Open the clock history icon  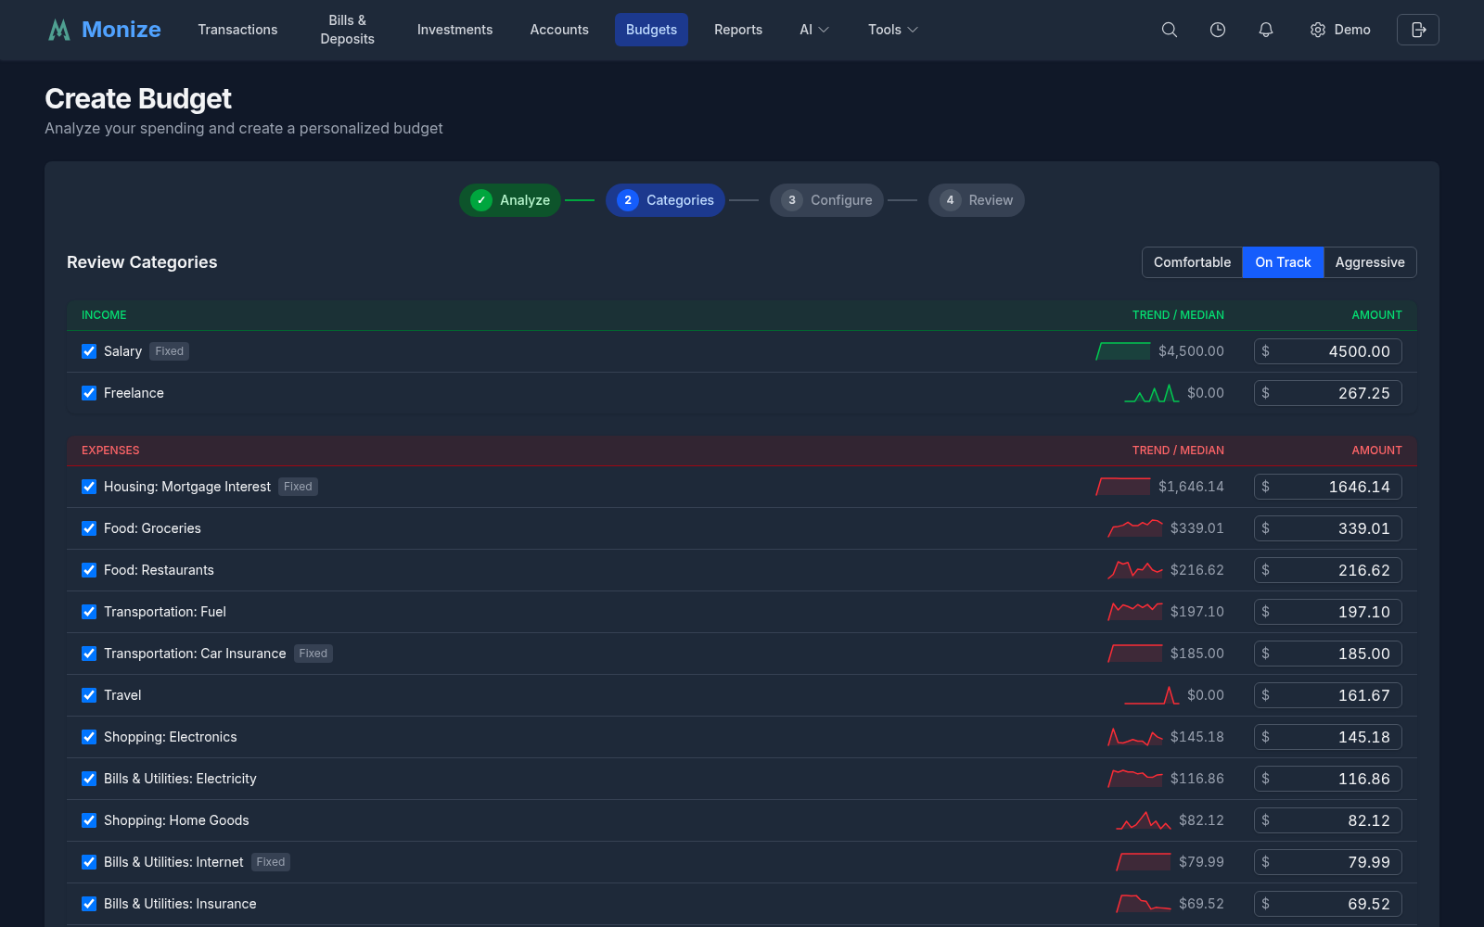pyautogui.click(x=1218, y=30)
